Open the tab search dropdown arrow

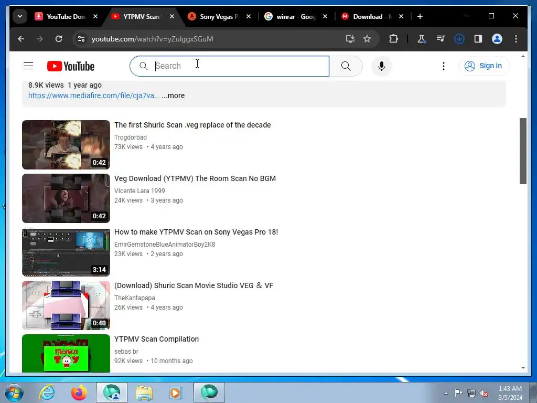coord(20,16)
